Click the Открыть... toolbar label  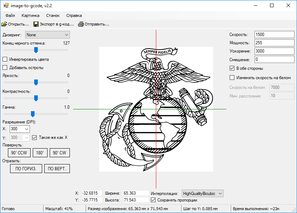18,24
